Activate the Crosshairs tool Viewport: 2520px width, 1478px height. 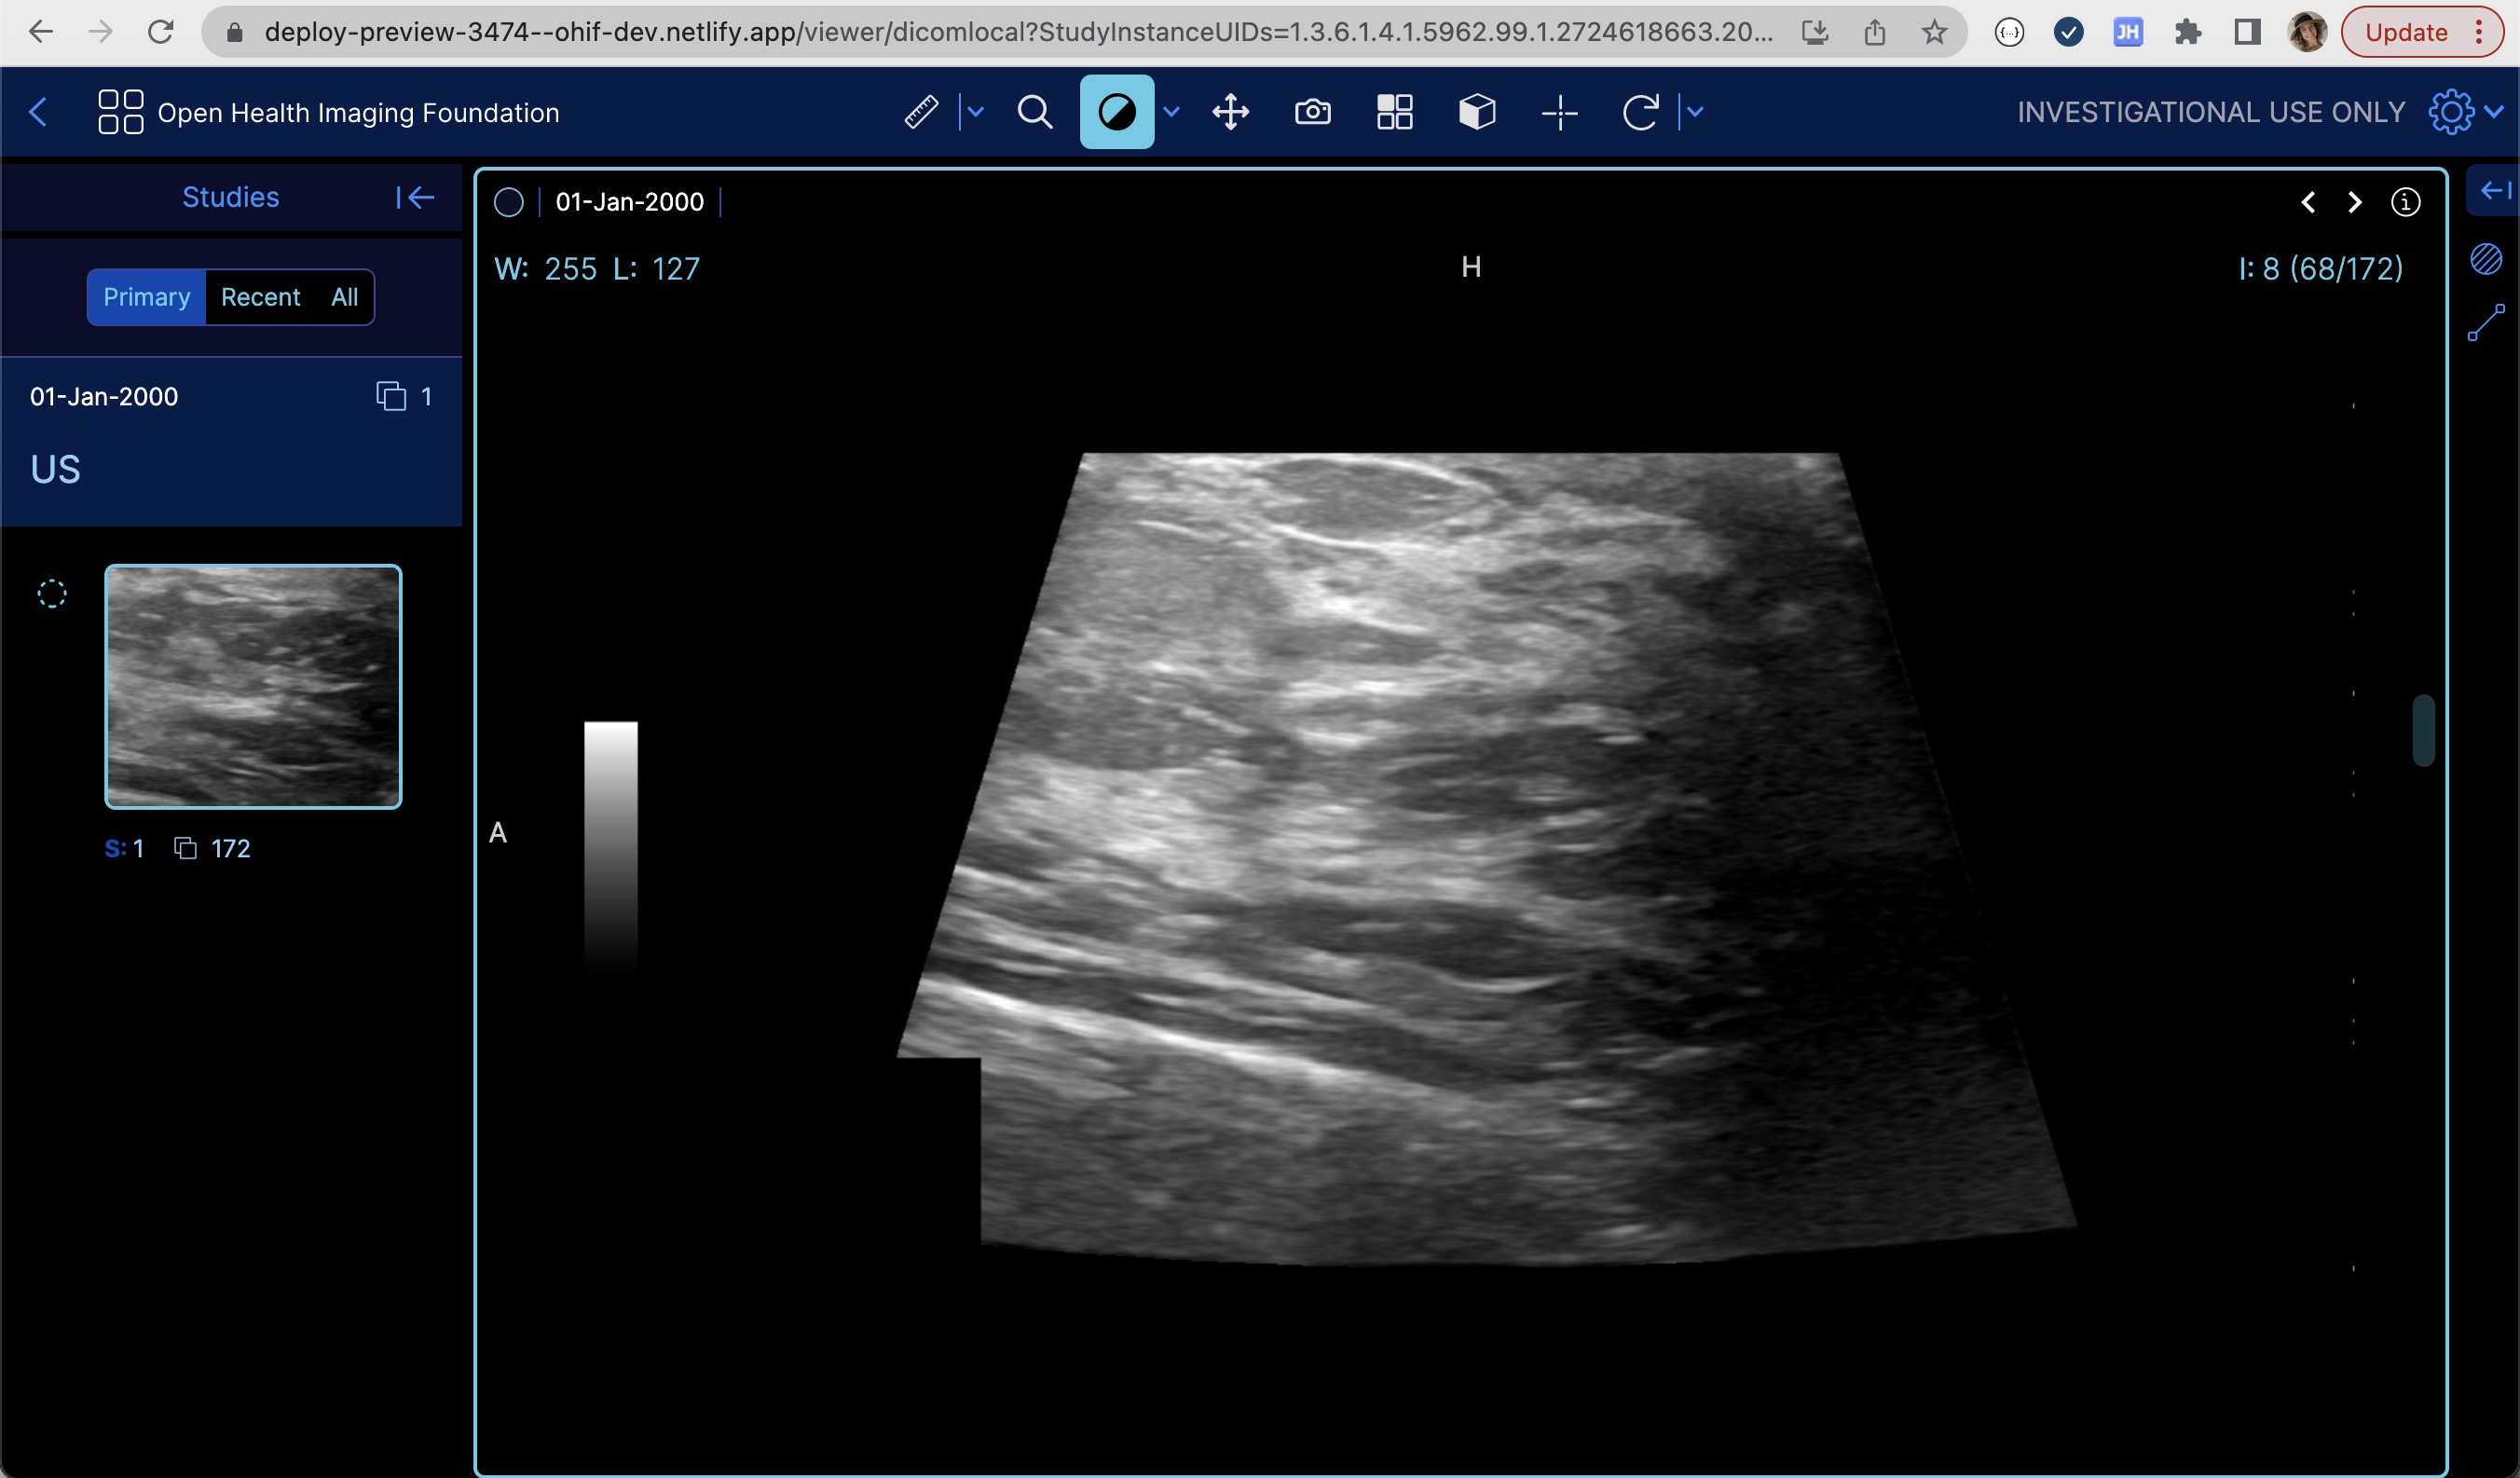pos(1559,112)
